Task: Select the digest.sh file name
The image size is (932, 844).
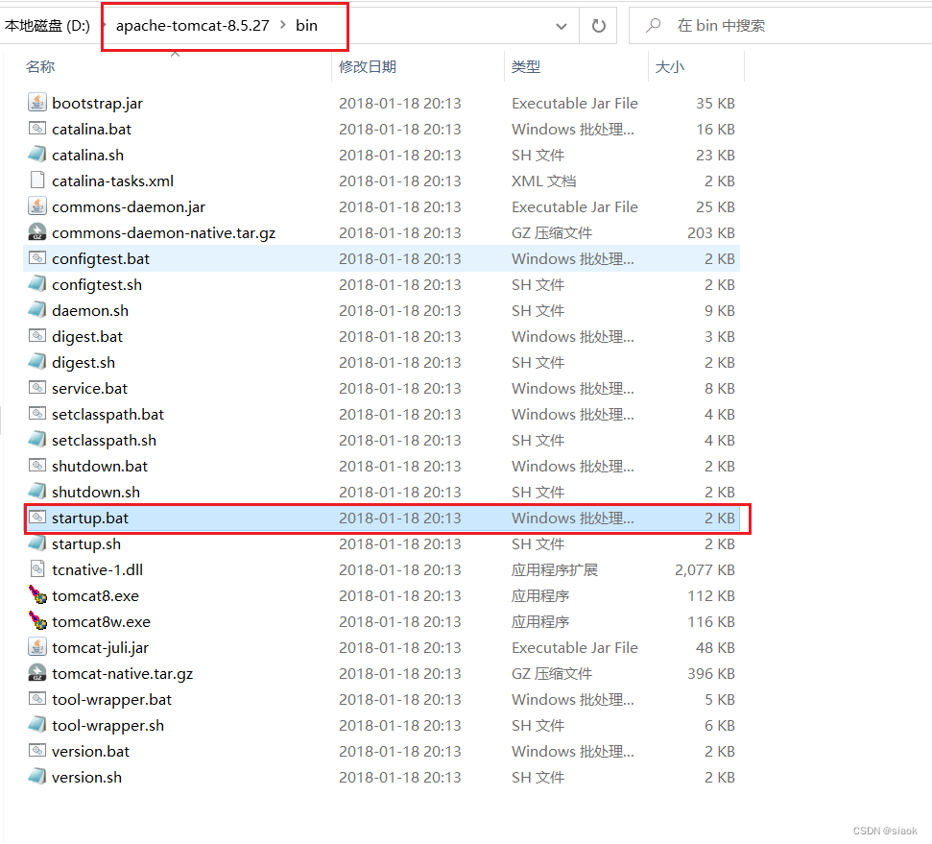Action: pos(84,363)
